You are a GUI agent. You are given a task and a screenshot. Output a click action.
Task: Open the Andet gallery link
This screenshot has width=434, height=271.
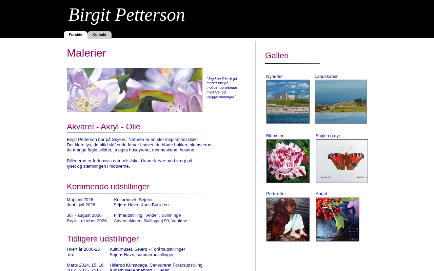coord(321,194)
